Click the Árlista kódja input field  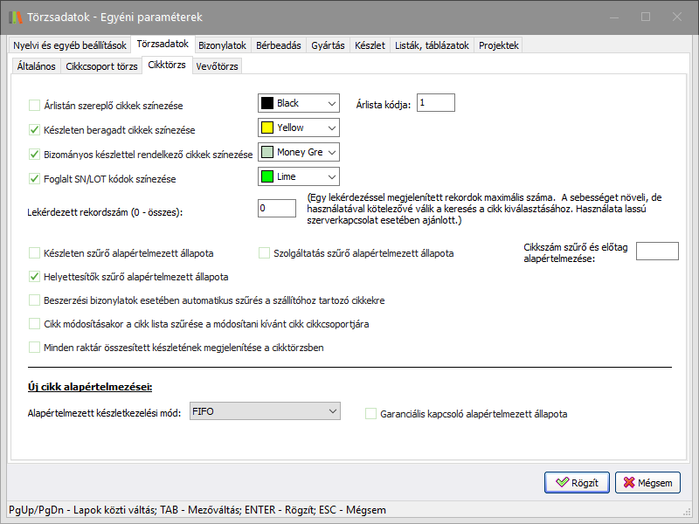436,103
